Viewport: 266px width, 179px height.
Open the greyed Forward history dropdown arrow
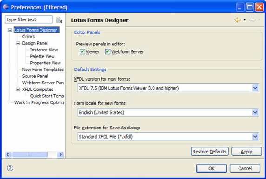[259, 20]
